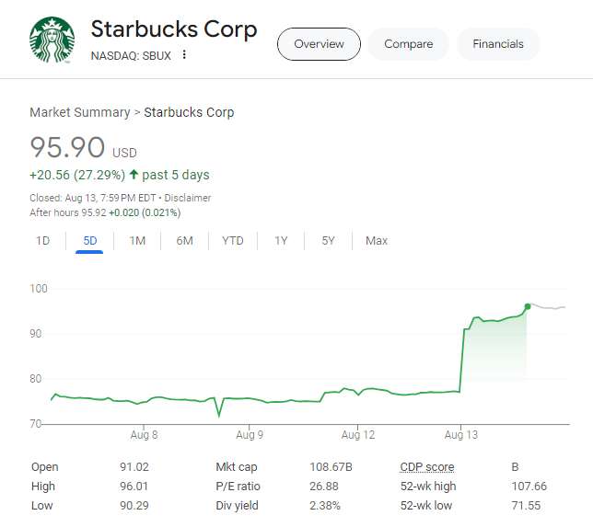Choose the YTD chart range
The width and height of the screenshot is (593, 527).
point(233,241)
